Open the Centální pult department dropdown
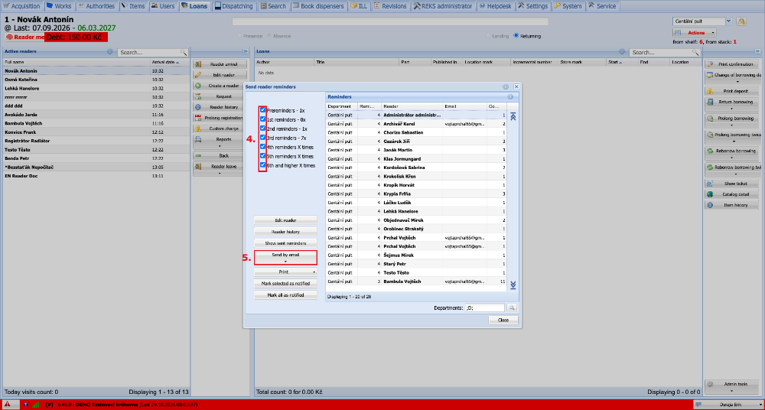The width and height of the screenshot is (765, 410). click(x=728, y=21)
